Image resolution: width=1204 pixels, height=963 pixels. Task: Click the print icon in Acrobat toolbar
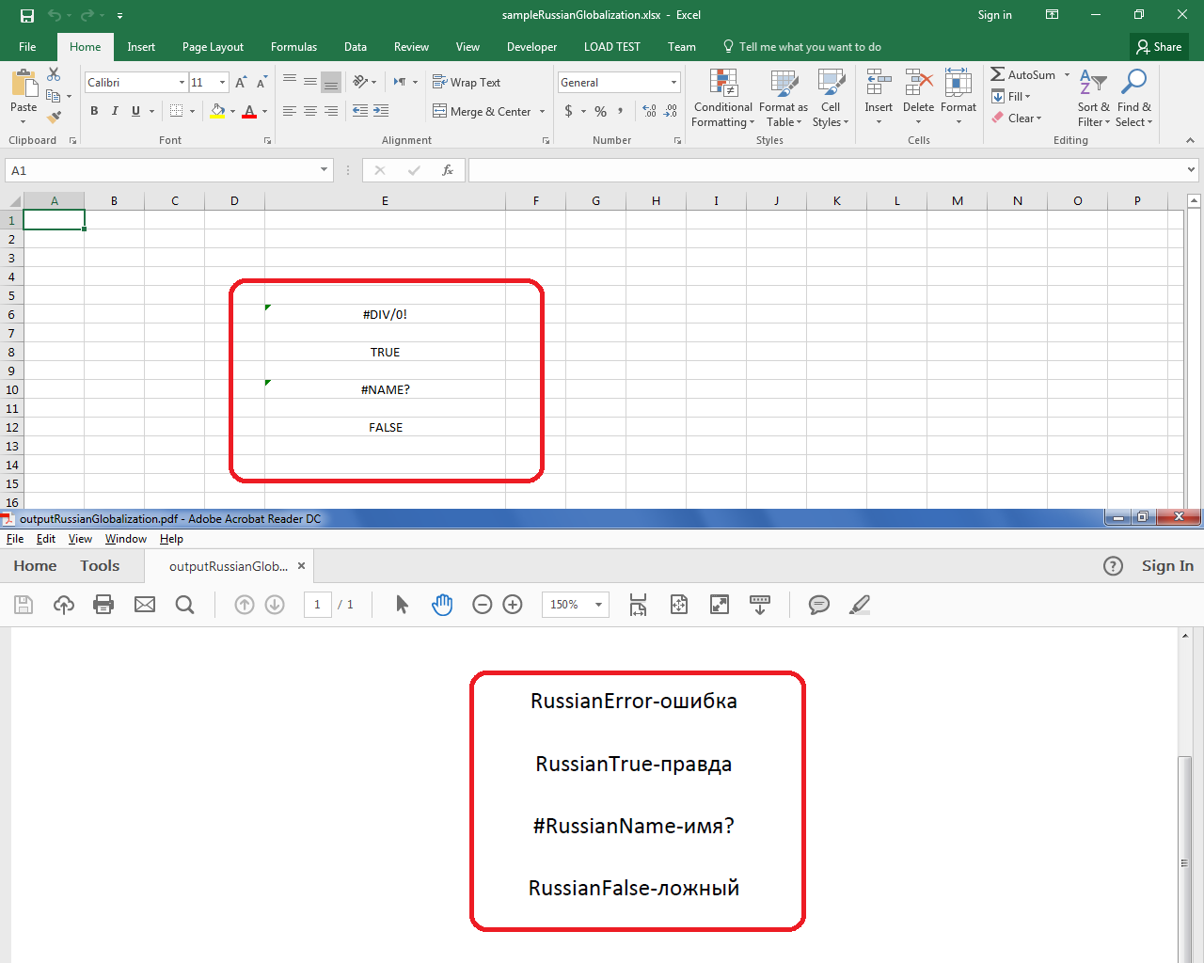pyautogui.click(x=103, y=605)
